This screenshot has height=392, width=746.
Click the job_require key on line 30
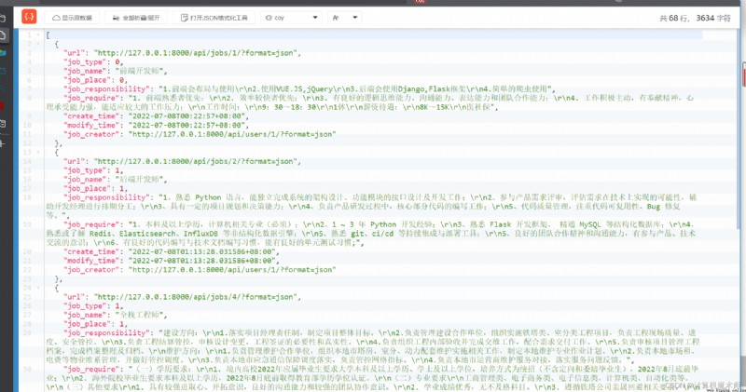(91, 369)
